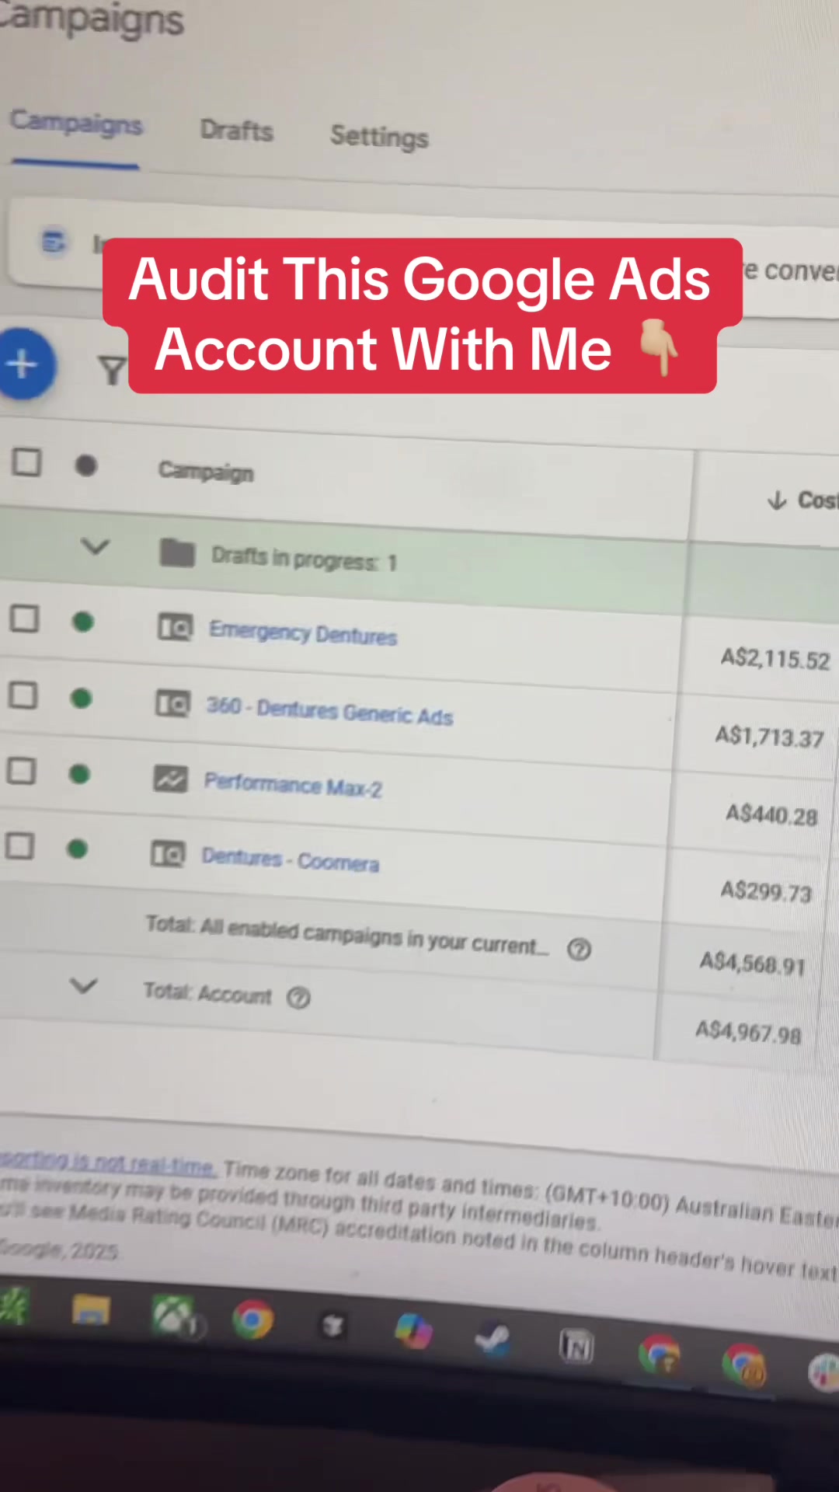Click the A$440.28 cost cell
This screenshot has width=839, height=1492.
pos(771,814)
